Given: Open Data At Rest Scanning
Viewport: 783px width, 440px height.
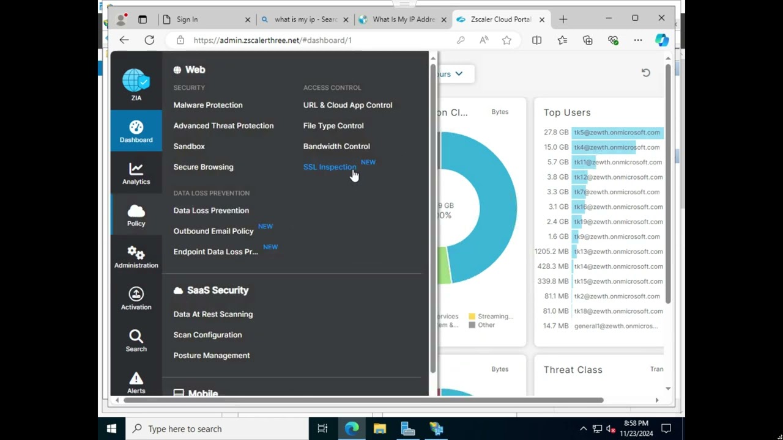Looking at the screenshot, I should pyautogui.click(x=213, y=314).
